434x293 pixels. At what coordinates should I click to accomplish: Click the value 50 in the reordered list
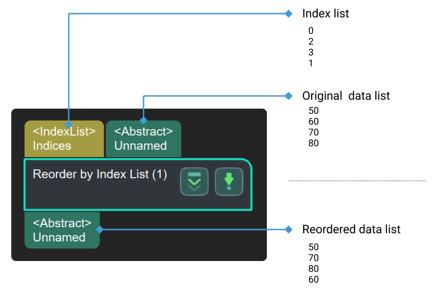point(313,247)
